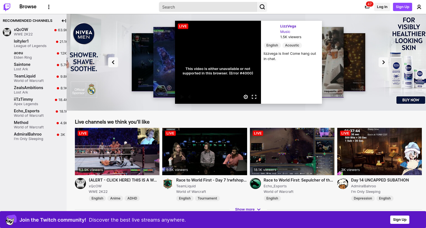Focus the Search input field
This screenshot has width=426, height=228.
click(x=208, y=7)
